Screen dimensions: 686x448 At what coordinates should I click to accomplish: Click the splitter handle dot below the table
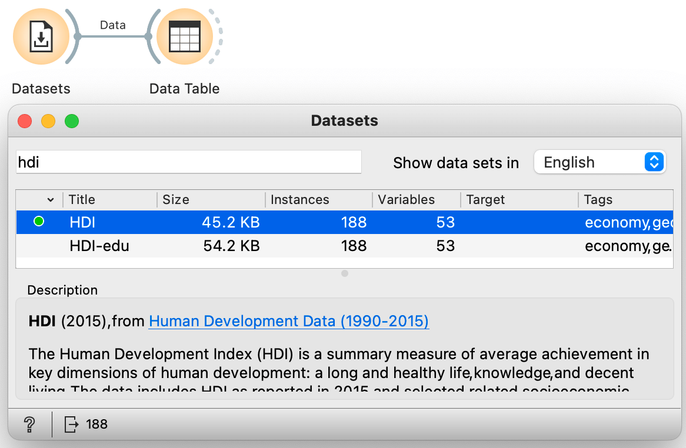point(345,273)
